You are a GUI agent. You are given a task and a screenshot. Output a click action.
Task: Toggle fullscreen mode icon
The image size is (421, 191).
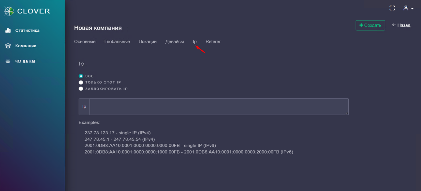tap(392, 8)
